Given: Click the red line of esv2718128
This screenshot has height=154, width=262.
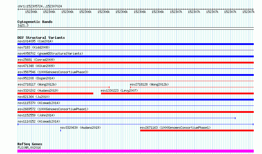Looking at the screenshot, I should coord(192,87).
